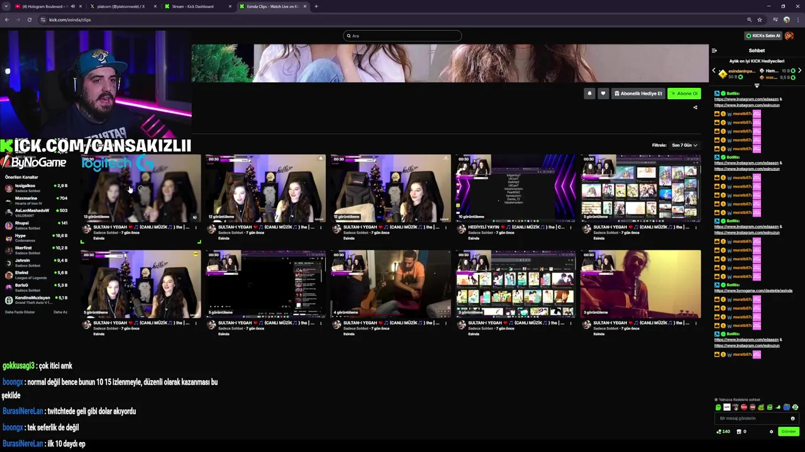Show previous gifter with left arrow
This screenshot has width=805, height=452.
713,71
